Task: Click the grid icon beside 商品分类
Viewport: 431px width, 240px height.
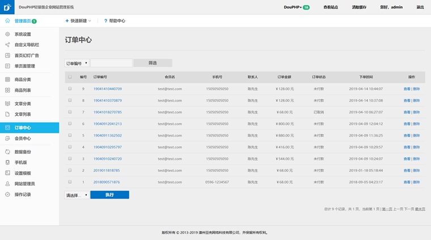Action: (x=7, y=79)
